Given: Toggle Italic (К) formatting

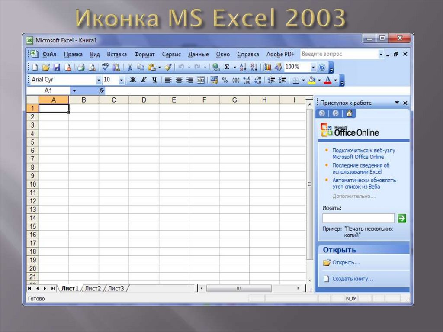Looking at the screenshot, I should pyautogui.click(x=144, y=80).
